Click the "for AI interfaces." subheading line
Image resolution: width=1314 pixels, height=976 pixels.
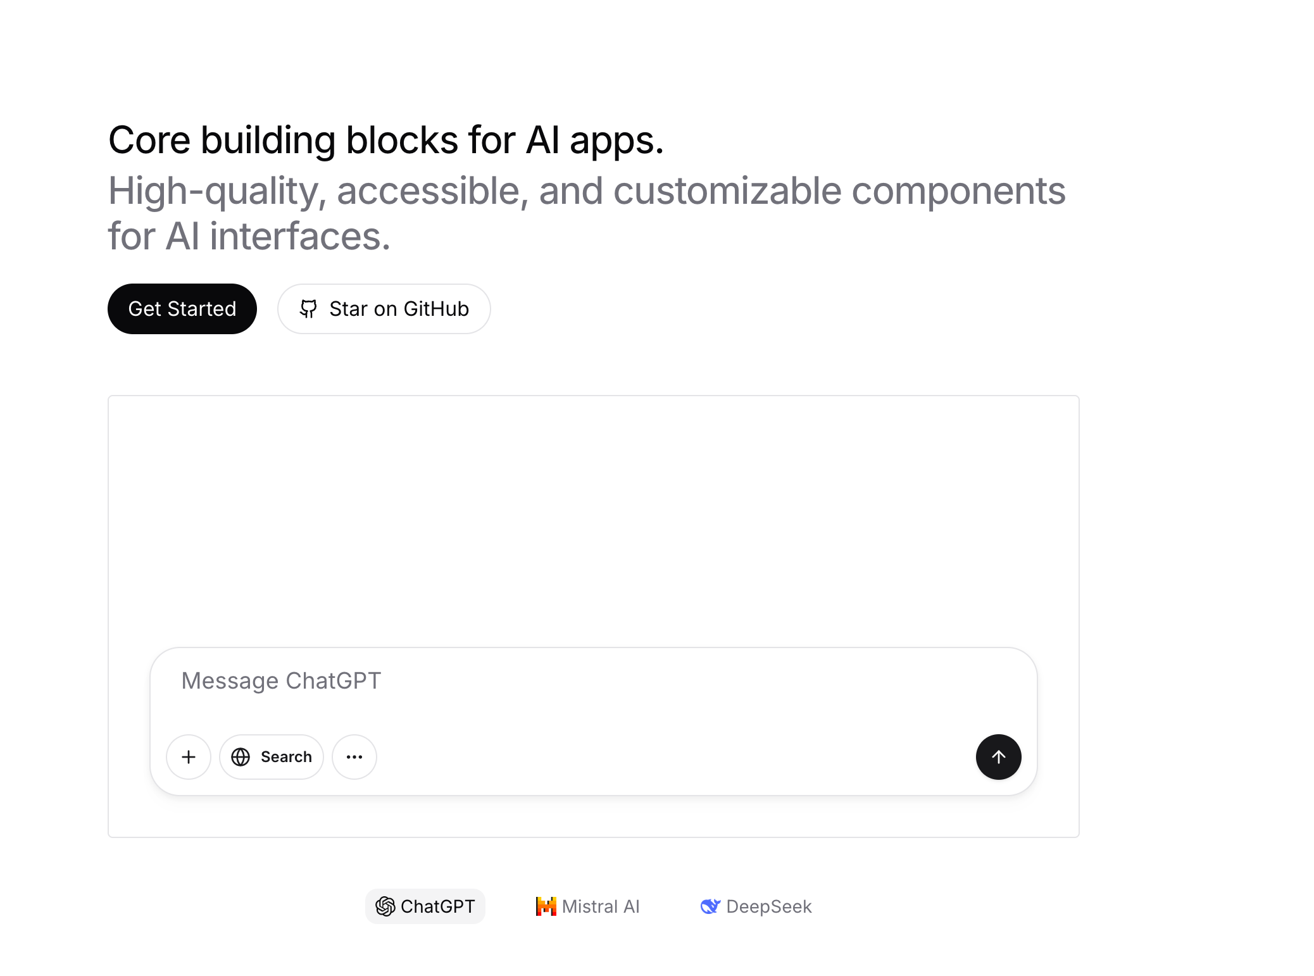pos(249,236)
